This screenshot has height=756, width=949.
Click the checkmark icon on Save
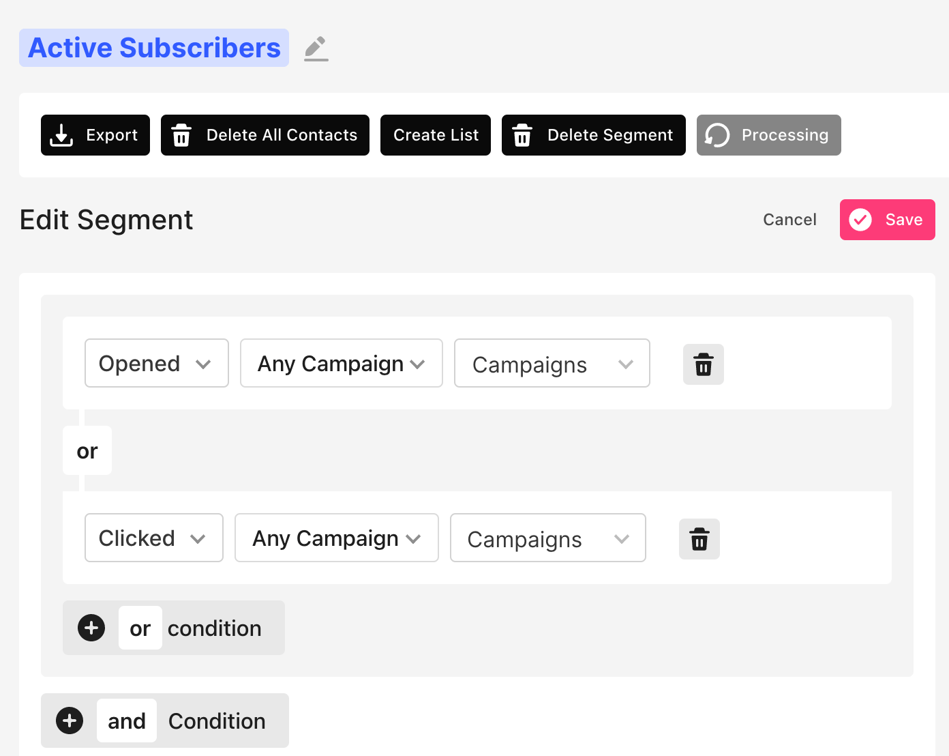[860, 220]
